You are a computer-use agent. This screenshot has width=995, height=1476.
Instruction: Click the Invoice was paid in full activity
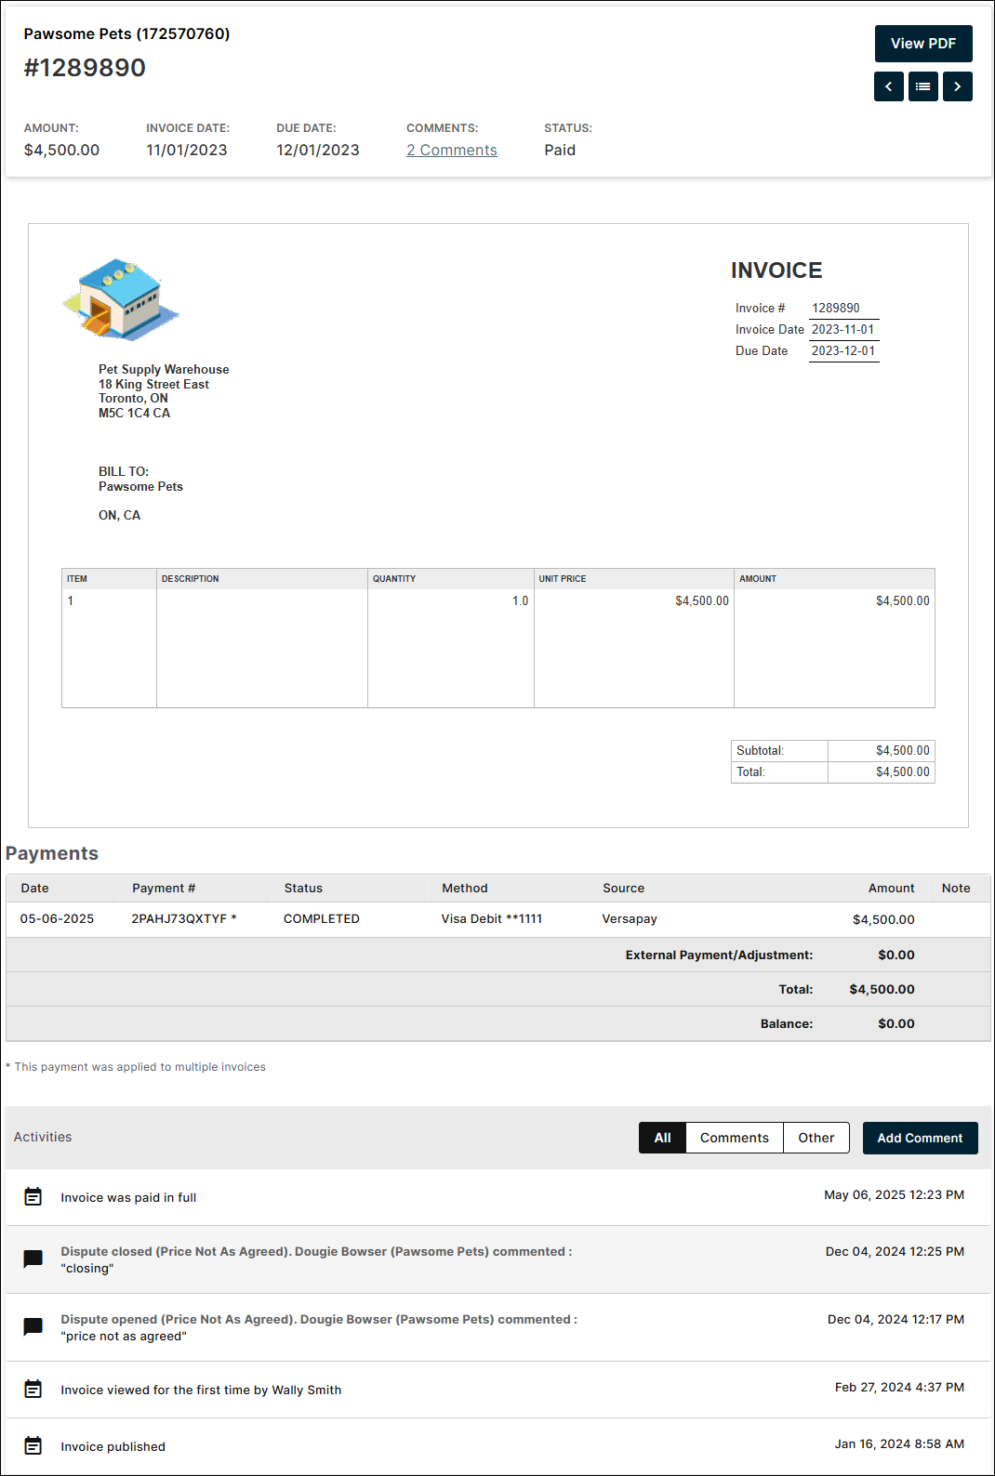coord(128,1197)
